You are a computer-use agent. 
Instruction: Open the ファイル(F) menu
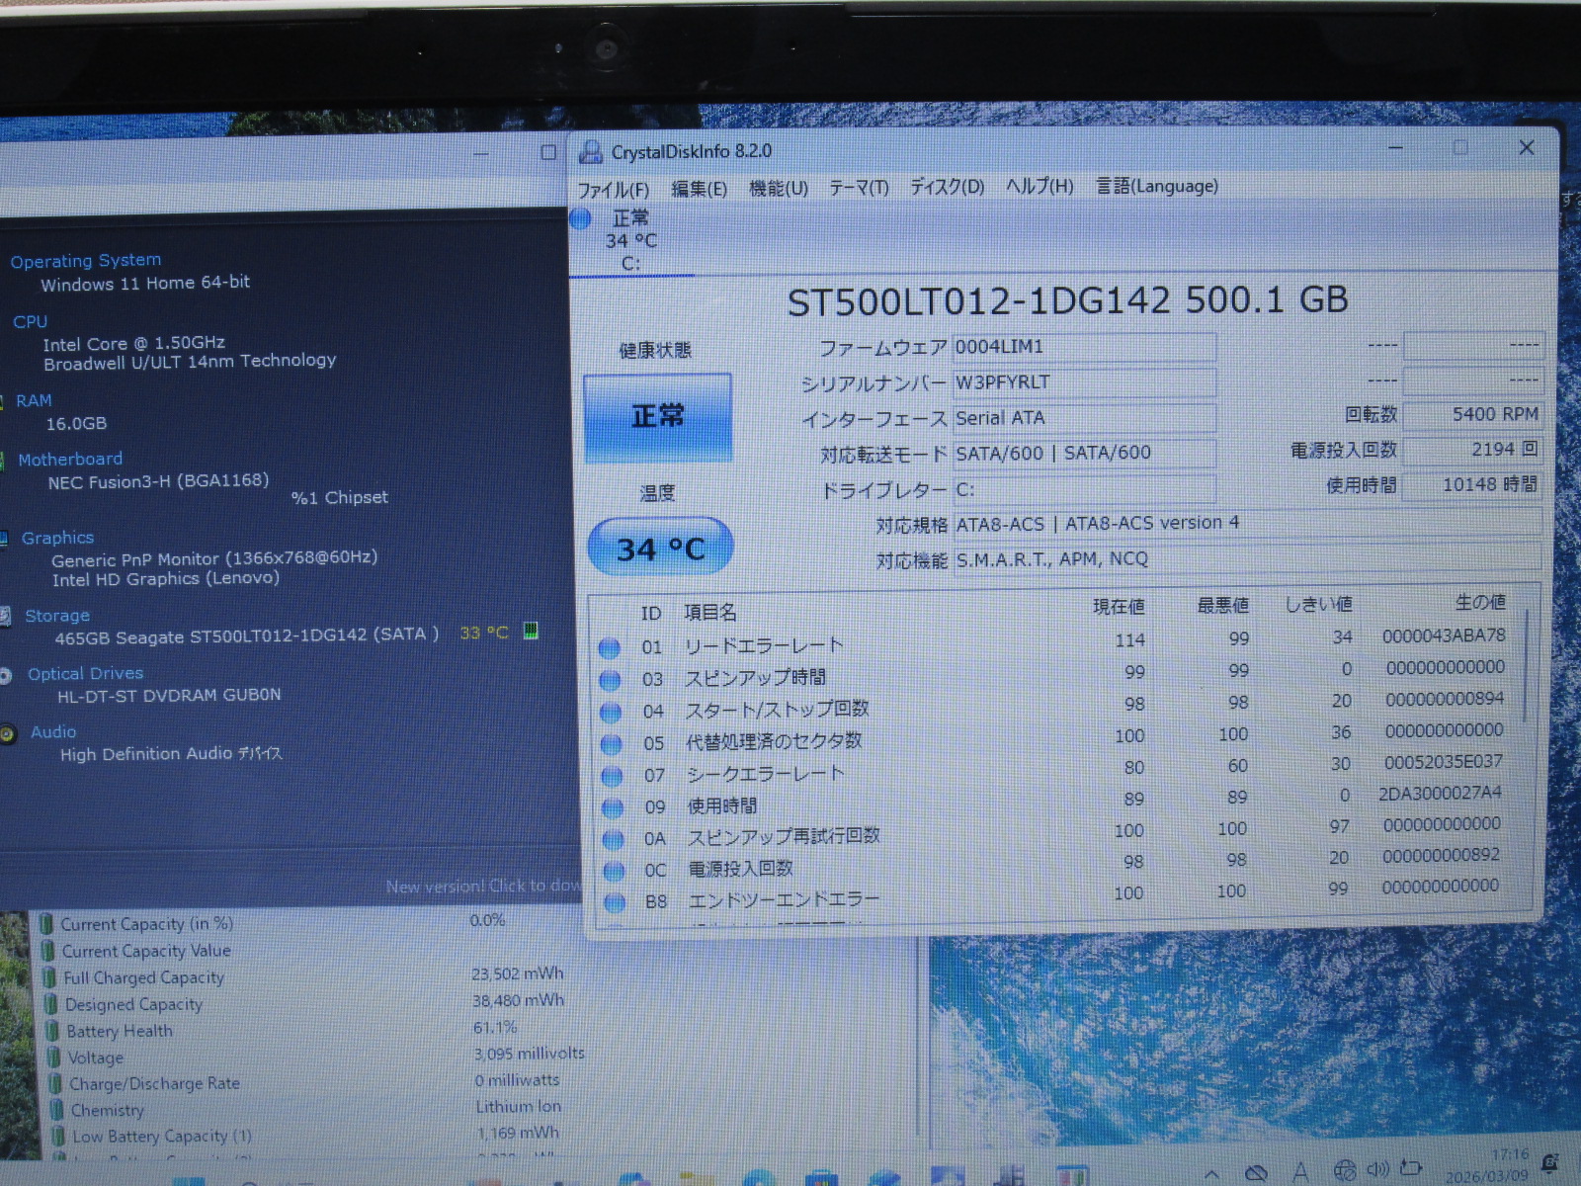[613, 190]
